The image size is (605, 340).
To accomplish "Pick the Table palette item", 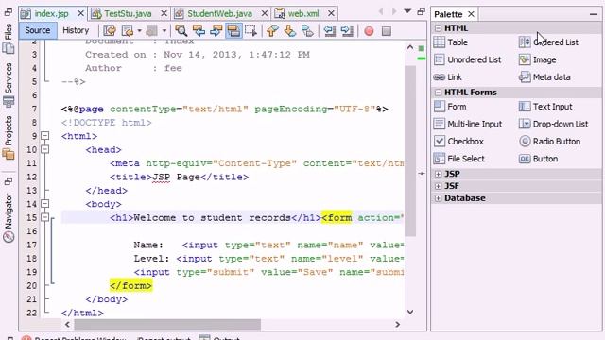I will point(451,42).
